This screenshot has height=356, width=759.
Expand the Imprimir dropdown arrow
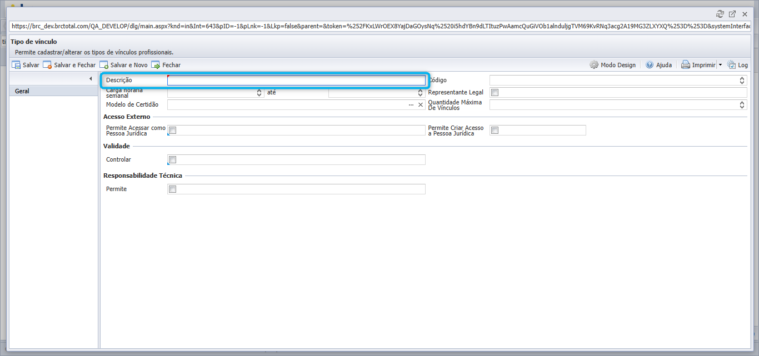(x=720, y=65)
